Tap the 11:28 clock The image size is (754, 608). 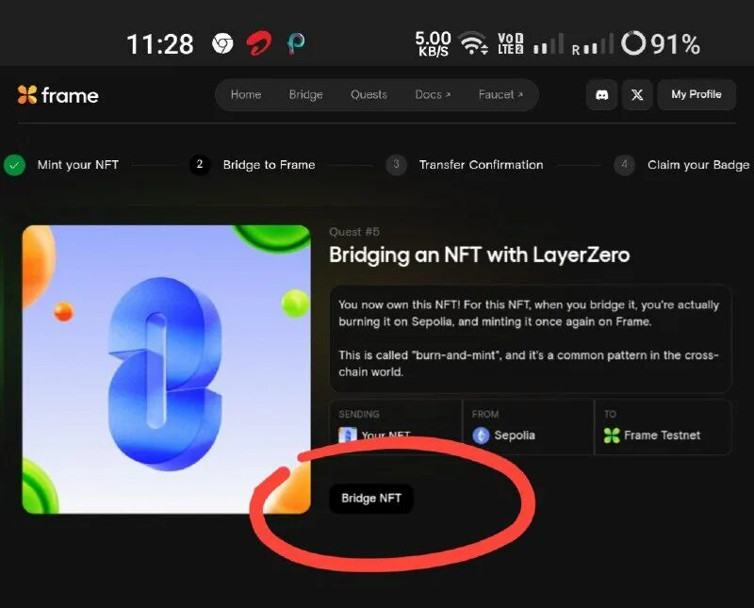[x=160, y=44]
